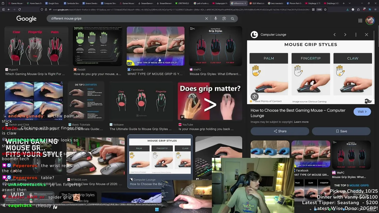Switch to the best insecticide tab
The image size is (379, 213).
[x=276, y=3]
